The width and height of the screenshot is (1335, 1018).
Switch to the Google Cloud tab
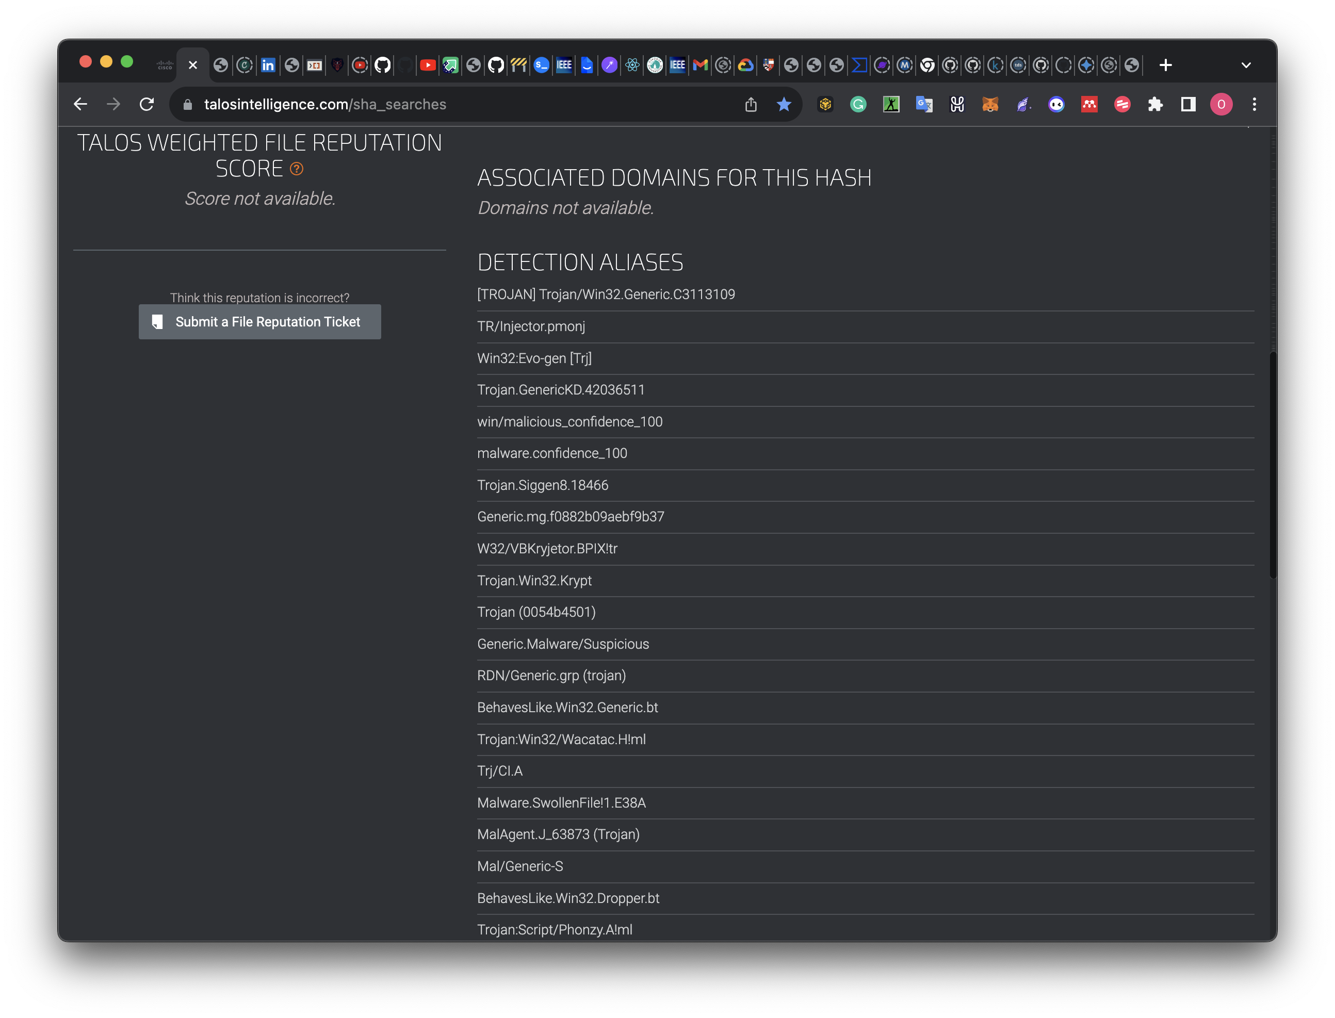pos(746,65)
